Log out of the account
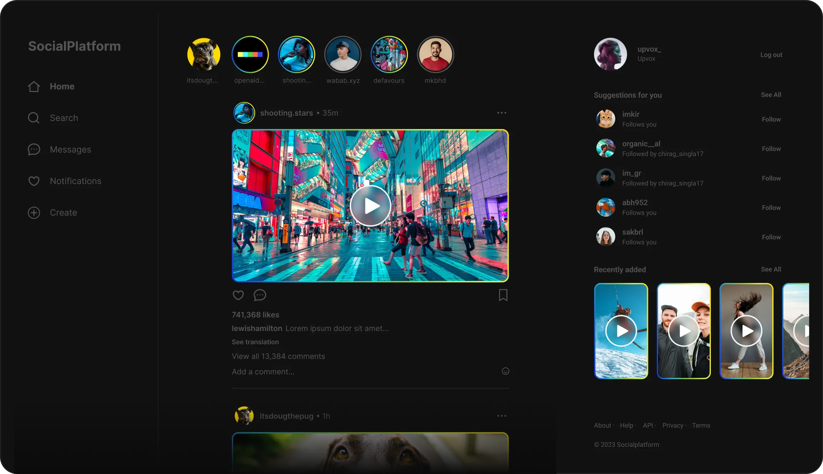Viewport: 823px width, 474px height. 771,55
